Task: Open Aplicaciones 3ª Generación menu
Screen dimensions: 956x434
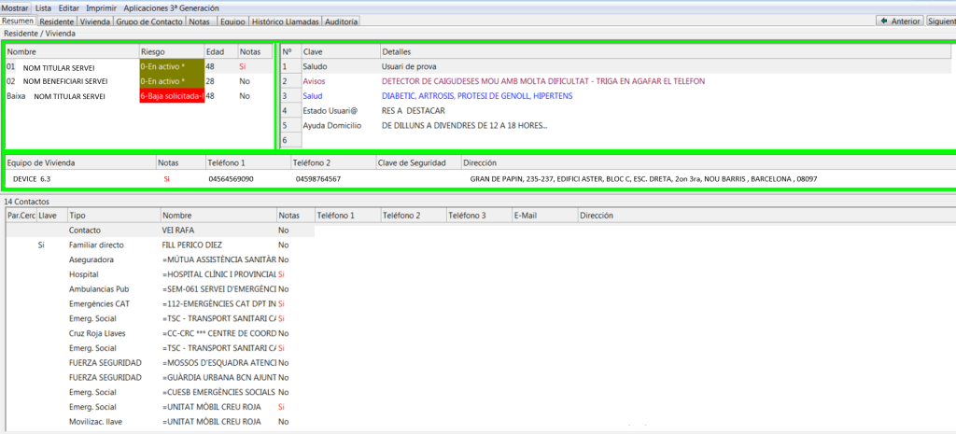Action: (x=171, y=7)
